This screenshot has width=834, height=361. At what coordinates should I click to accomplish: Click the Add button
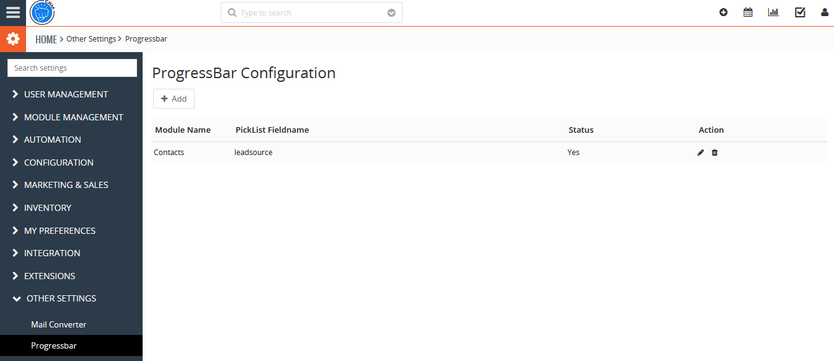click(174, 99)
